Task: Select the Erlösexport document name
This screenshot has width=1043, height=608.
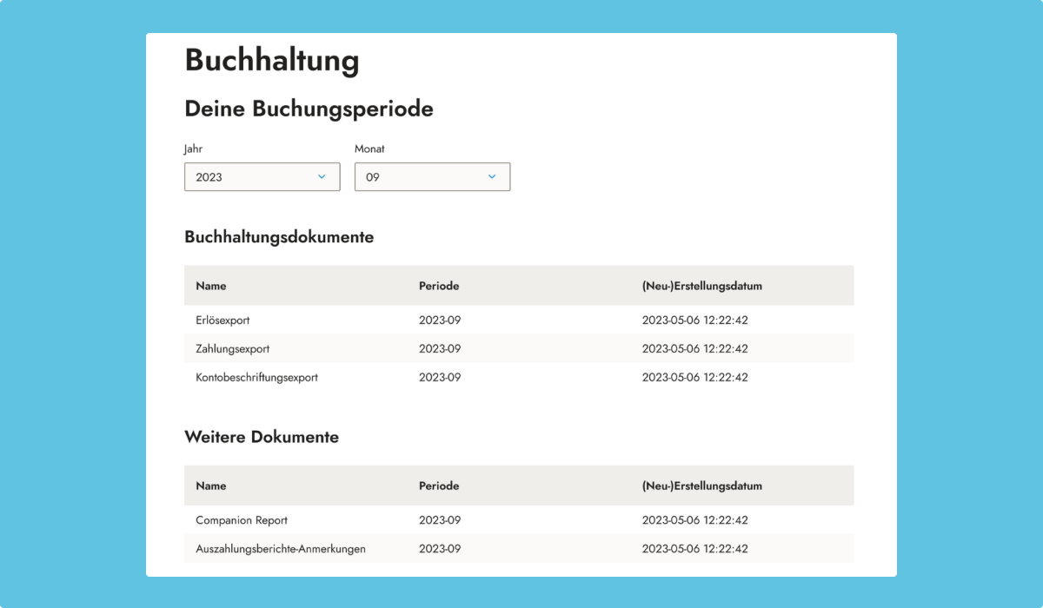Action: click(223, 320)
